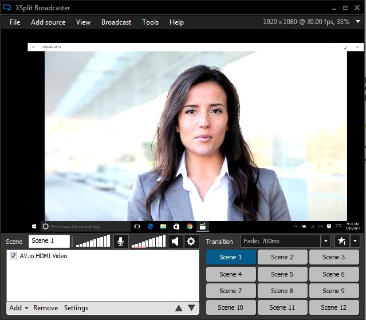Viewport: 366px width, 320px height.
Task: Open source Settings in sources panel
Action: tap(76, 308)
